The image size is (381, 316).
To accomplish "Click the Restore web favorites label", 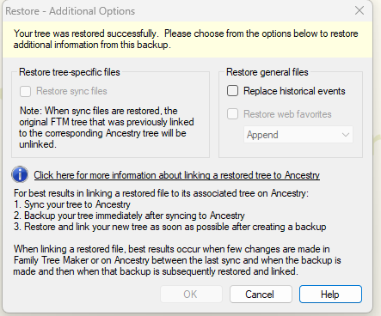I will coord(287,114).
